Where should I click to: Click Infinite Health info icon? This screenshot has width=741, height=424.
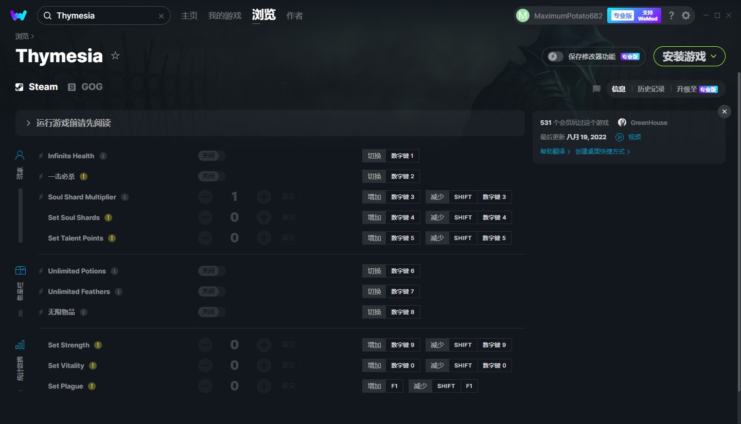click(103, 156)
